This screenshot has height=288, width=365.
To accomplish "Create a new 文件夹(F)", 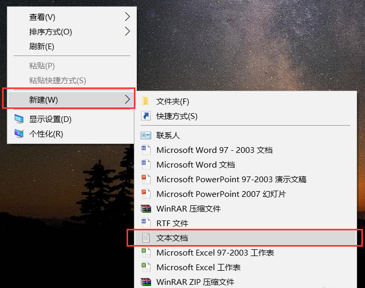I will [x=246, y=101].
